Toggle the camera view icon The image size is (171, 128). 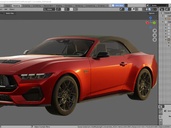click(x=155, y=39)
